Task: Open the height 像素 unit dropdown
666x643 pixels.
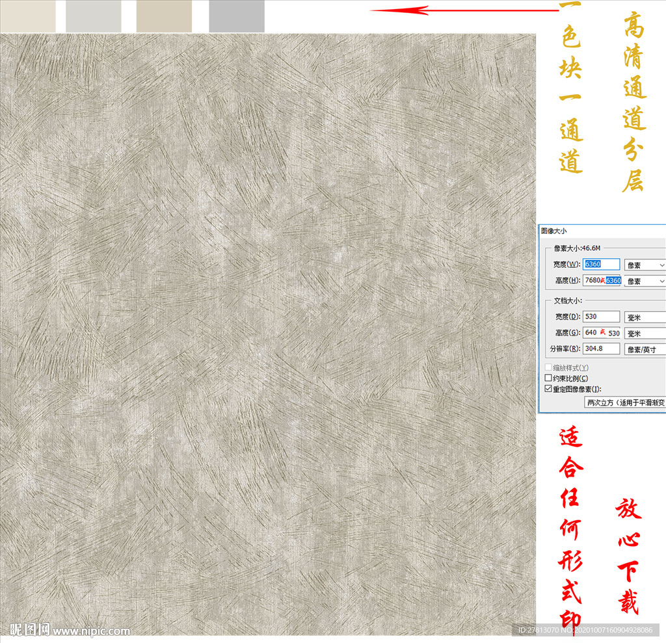Action: pos(645,281)
